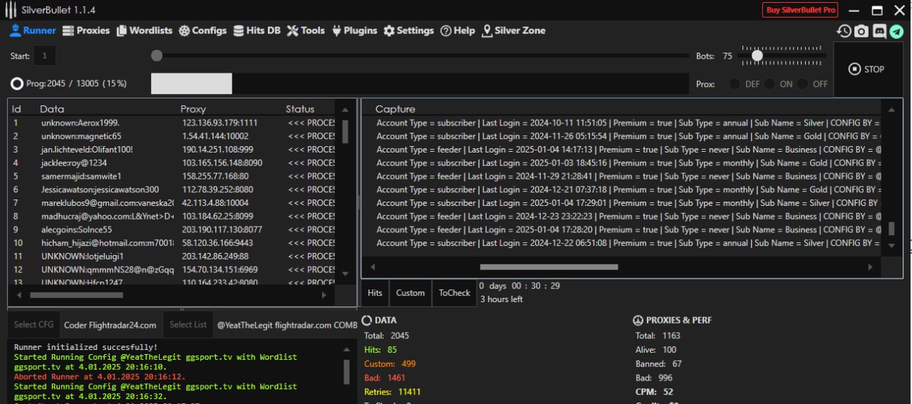Screen dimensions: 912x404
Task: Open the Settings menu
Action: [408, 31]
